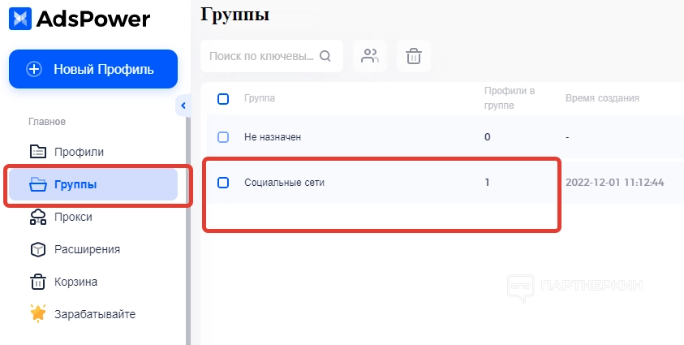The height and width of the screenshot is (345, 684).
Task: Collapse the sidebar with the arrow
Action: [183, 106]
